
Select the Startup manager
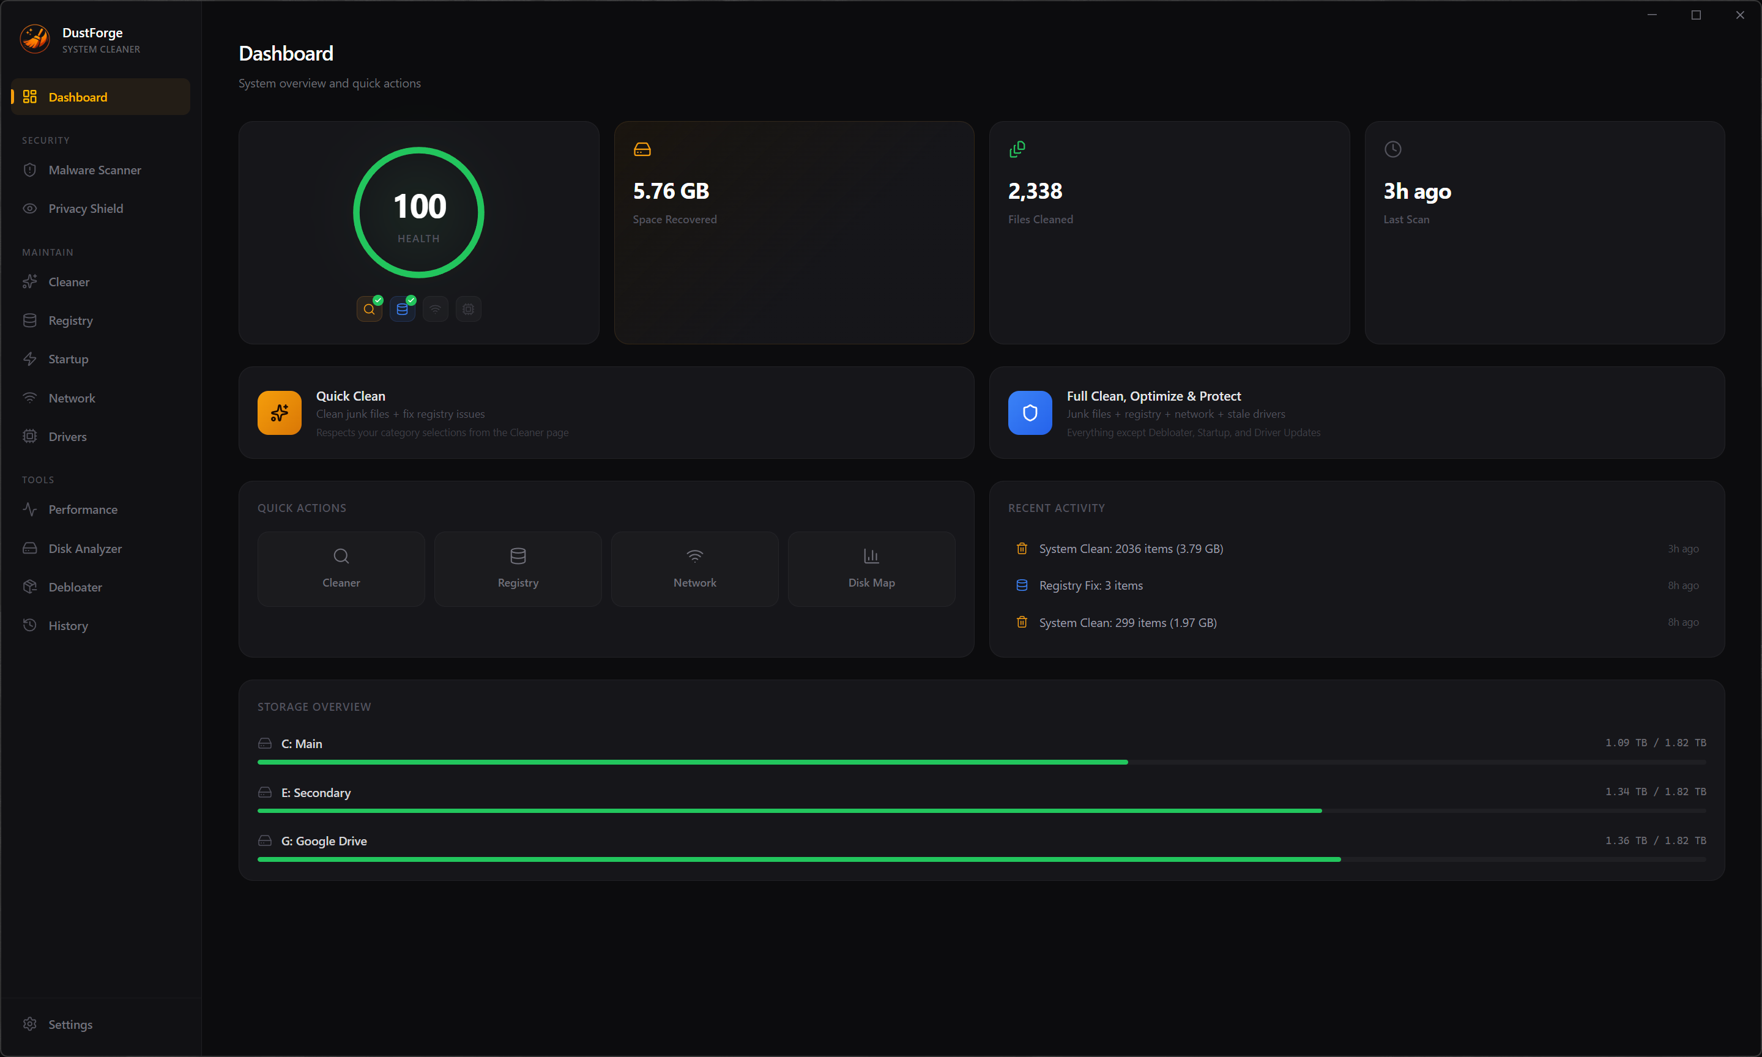click(x=69, y=358)
